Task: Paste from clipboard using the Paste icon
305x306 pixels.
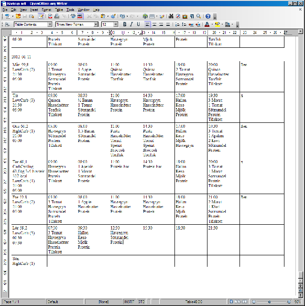Action: [x=103, y=16]
